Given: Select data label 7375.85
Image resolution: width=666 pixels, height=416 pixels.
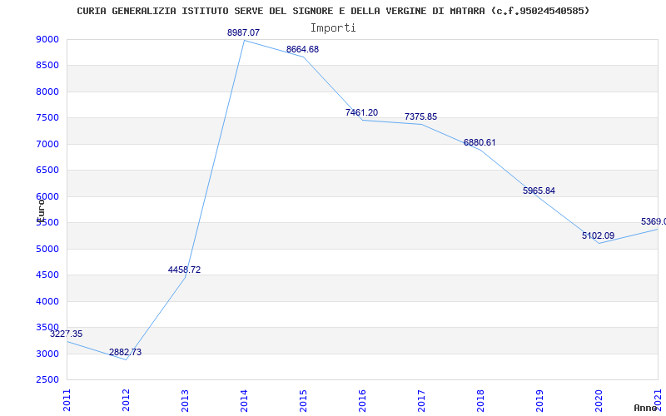Looking at the screenshot, I should tap(420, 116).
